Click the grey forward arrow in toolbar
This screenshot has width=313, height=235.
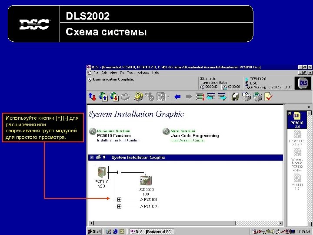(x=189, y=97)
